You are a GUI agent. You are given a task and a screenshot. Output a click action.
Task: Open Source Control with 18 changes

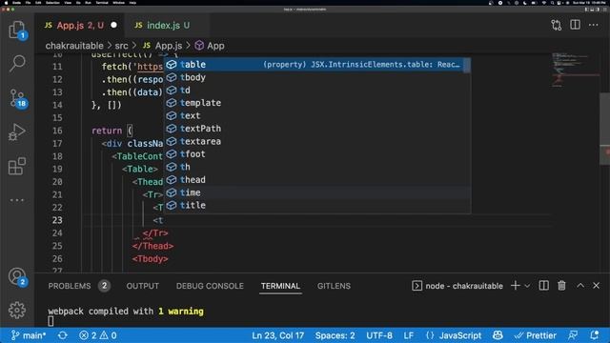point(17,98)
